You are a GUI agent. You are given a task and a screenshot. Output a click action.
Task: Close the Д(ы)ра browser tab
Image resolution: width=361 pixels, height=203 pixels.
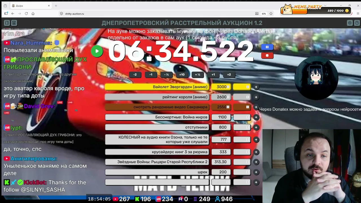pyautogui.click(x=49, y=6)
